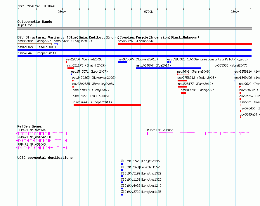Image resolution: width=260 pixels, height=206 pixels.
Task: Click the esv2758712 (Redon2006) red bar
Action: pos(182,81)
